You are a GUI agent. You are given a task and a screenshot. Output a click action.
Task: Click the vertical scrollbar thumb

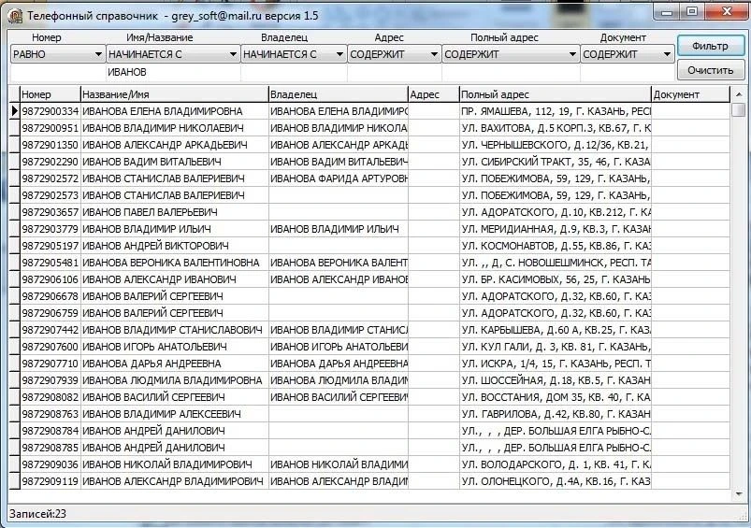tap(739, 110)
